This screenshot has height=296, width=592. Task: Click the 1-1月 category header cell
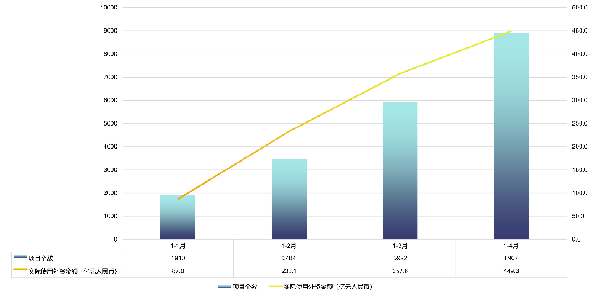(x=178, y=245)
